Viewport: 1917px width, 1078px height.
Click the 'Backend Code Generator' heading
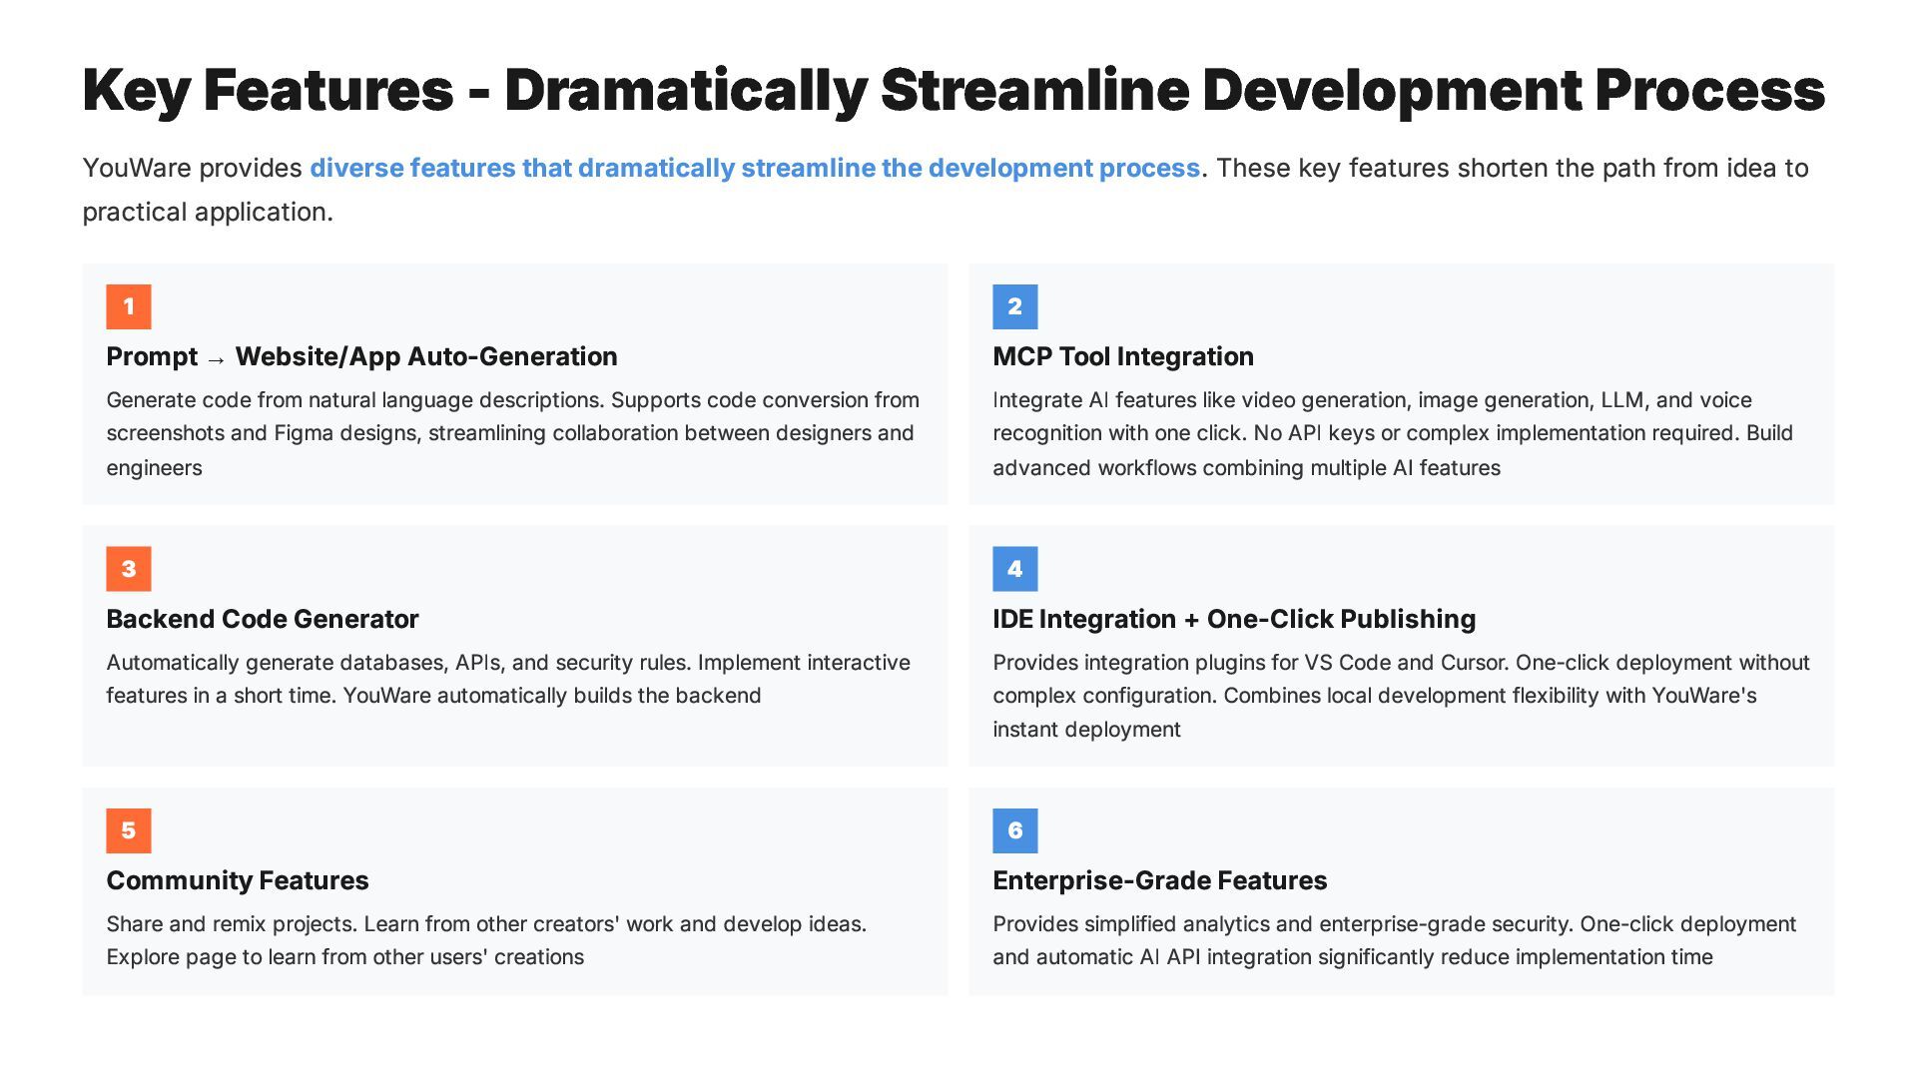[262, 619]
